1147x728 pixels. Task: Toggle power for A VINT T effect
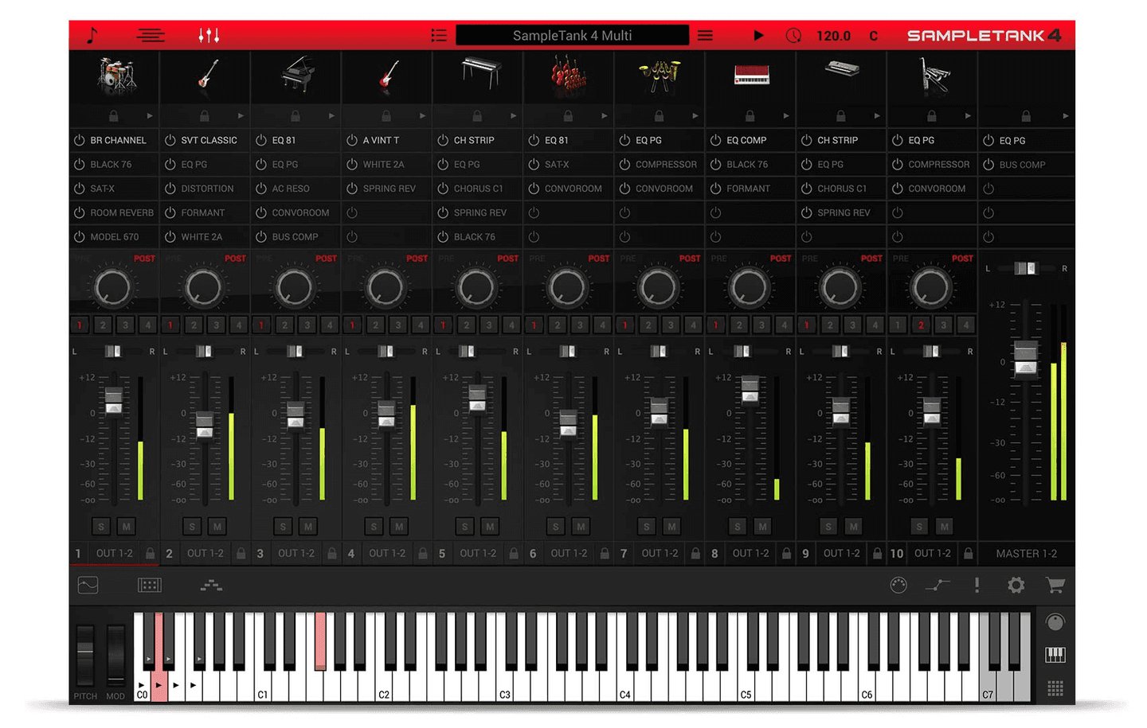pos(352,140)
